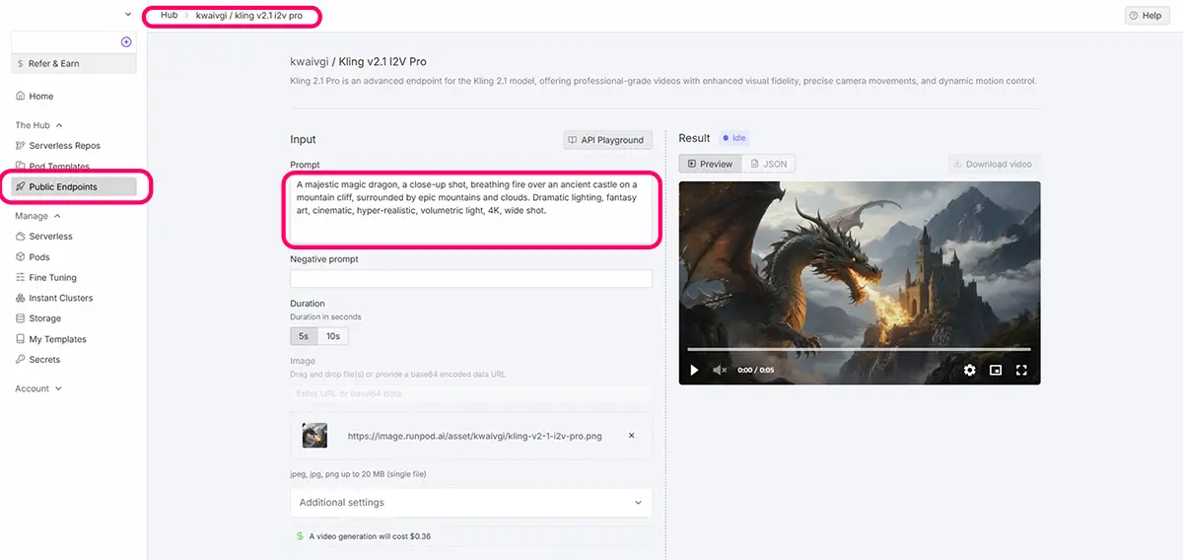Click the Fine Tuning sliders icon
The height and width of the screenshot is (560, 1183).
[x=21, y=278]
